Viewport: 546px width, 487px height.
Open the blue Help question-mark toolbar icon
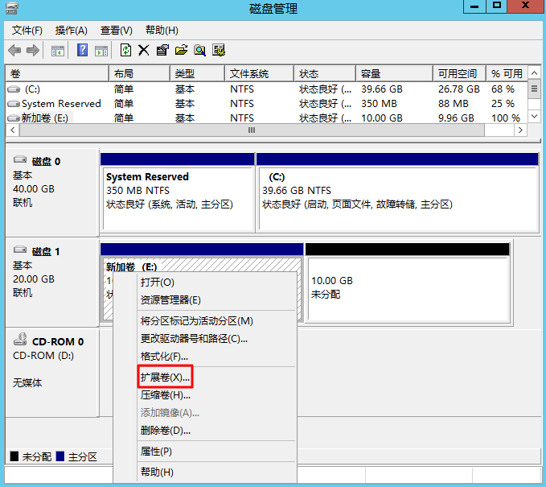tap(82, 50)
